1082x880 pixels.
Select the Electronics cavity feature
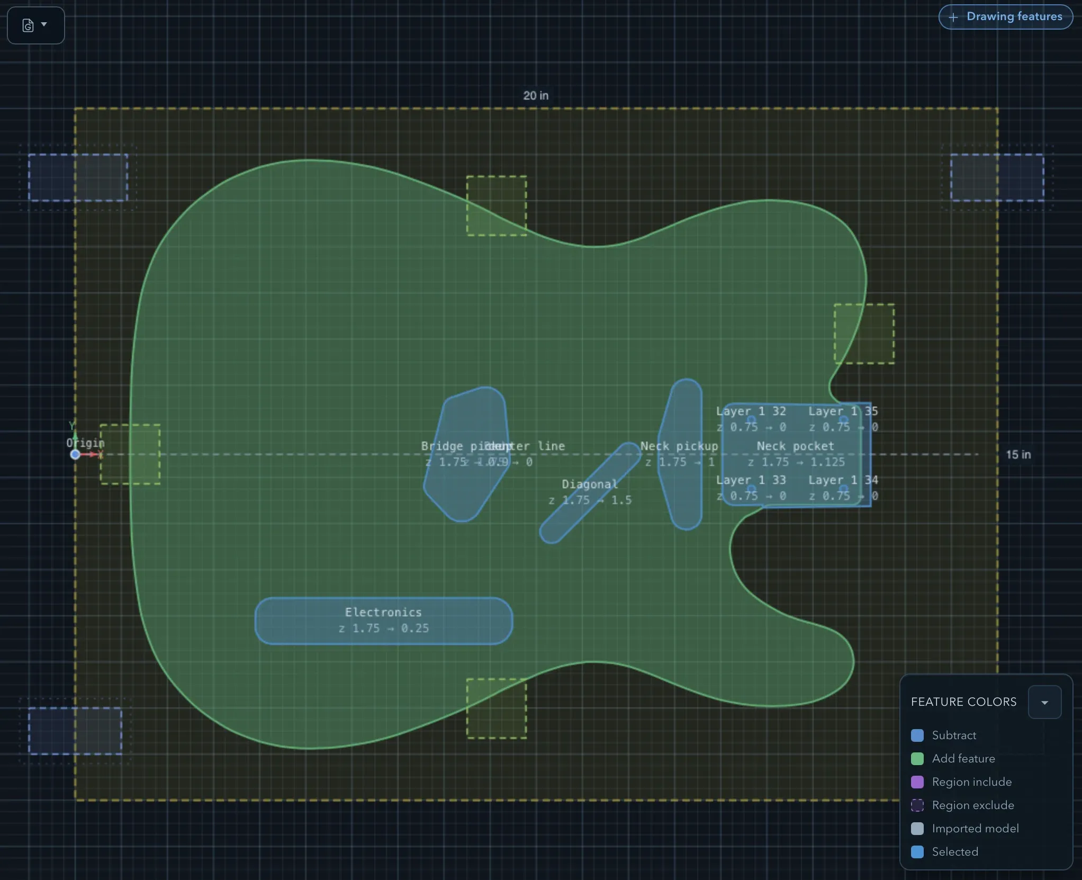pos(384,621)
